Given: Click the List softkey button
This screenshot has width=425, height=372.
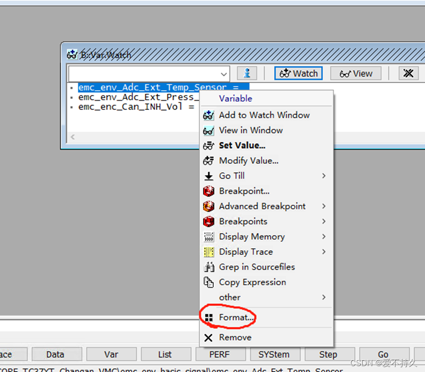Looking at the screenshot, I should (166, 354).
